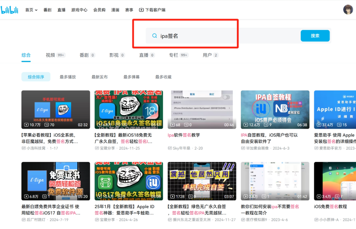Open the iOS18免费永久签名 video thumbnail
356x229 pixels.
tap(129, 110)
